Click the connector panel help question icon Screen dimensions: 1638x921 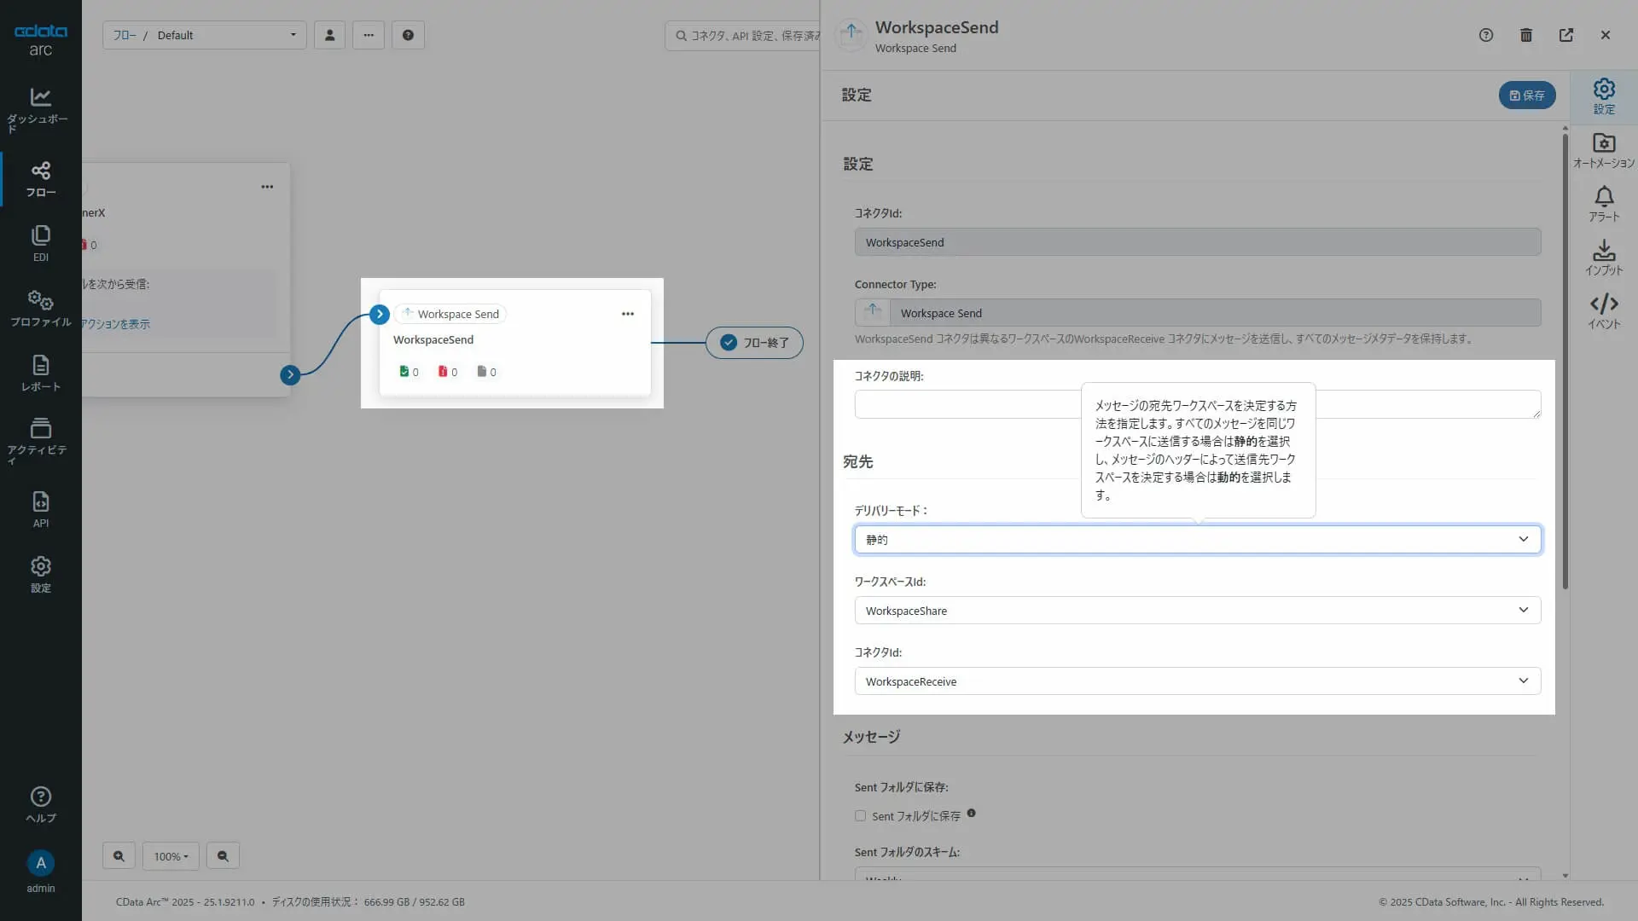[1486, 35]
